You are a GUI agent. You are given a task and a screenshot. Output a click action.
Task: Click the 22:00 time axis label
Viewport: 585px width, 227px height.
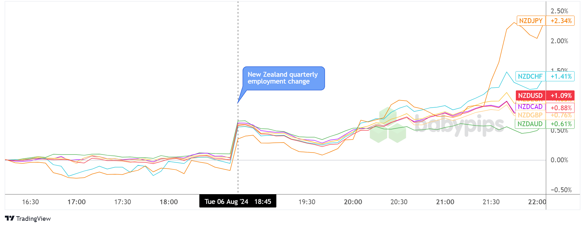pyautogui.click(x=537, y=202)
